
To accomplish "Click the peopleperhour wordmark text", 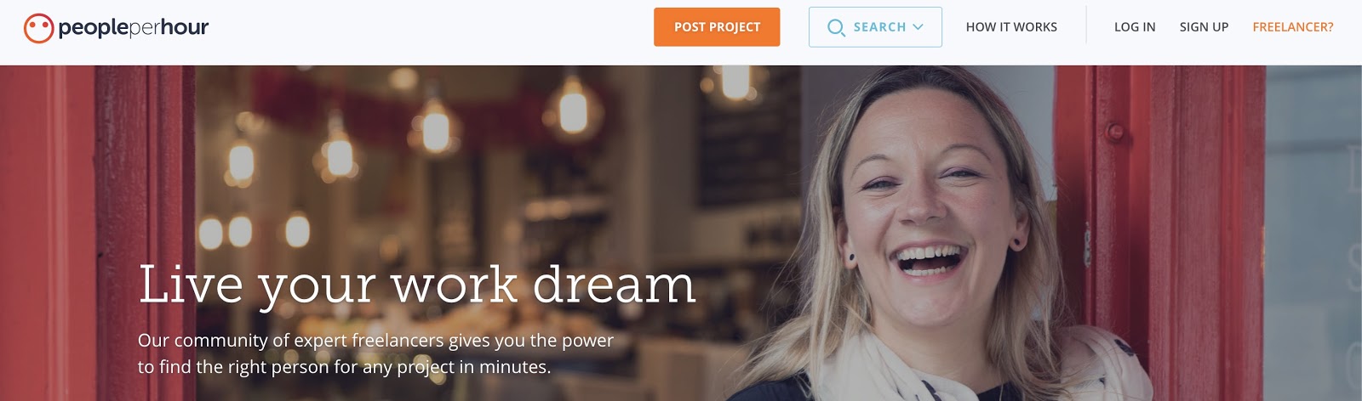I will click(x=133, y=28).
